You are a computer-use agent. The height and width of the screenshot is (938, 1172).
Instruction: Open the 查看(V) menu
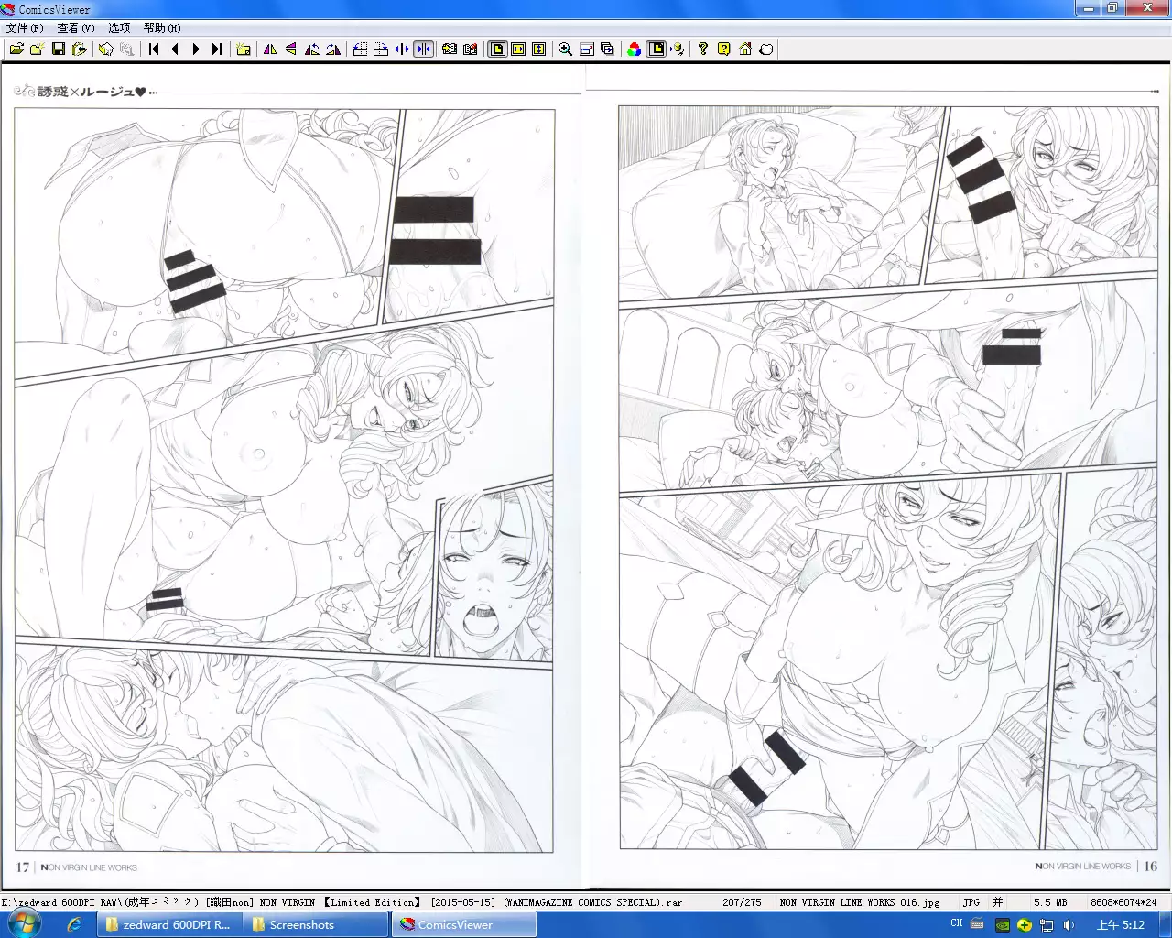76,28
